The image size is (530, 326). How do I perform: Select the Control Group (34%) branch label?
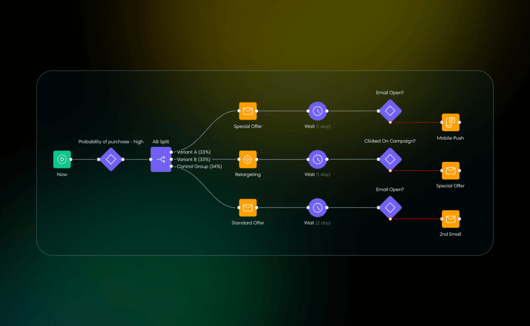199,167
